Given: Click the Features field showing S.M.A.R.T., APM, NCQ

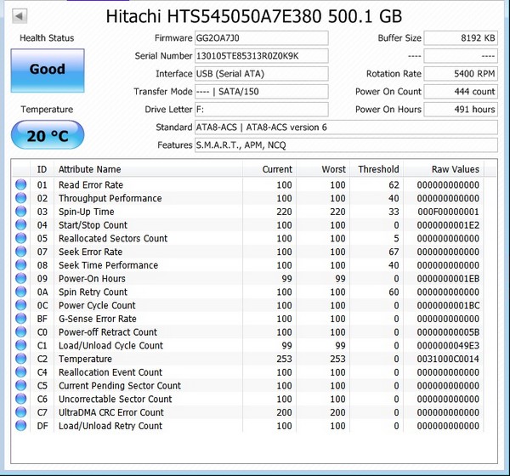Looking at the screenshot, I should pos(346,145).
